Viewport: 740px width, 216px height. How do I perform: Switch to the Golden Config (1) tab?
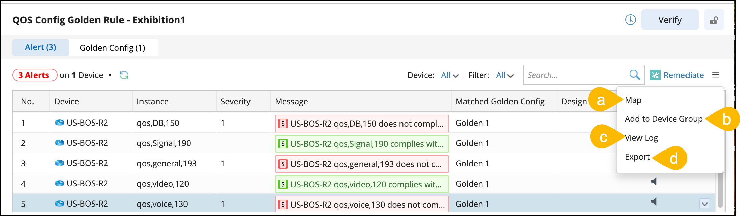coord(112,48)
